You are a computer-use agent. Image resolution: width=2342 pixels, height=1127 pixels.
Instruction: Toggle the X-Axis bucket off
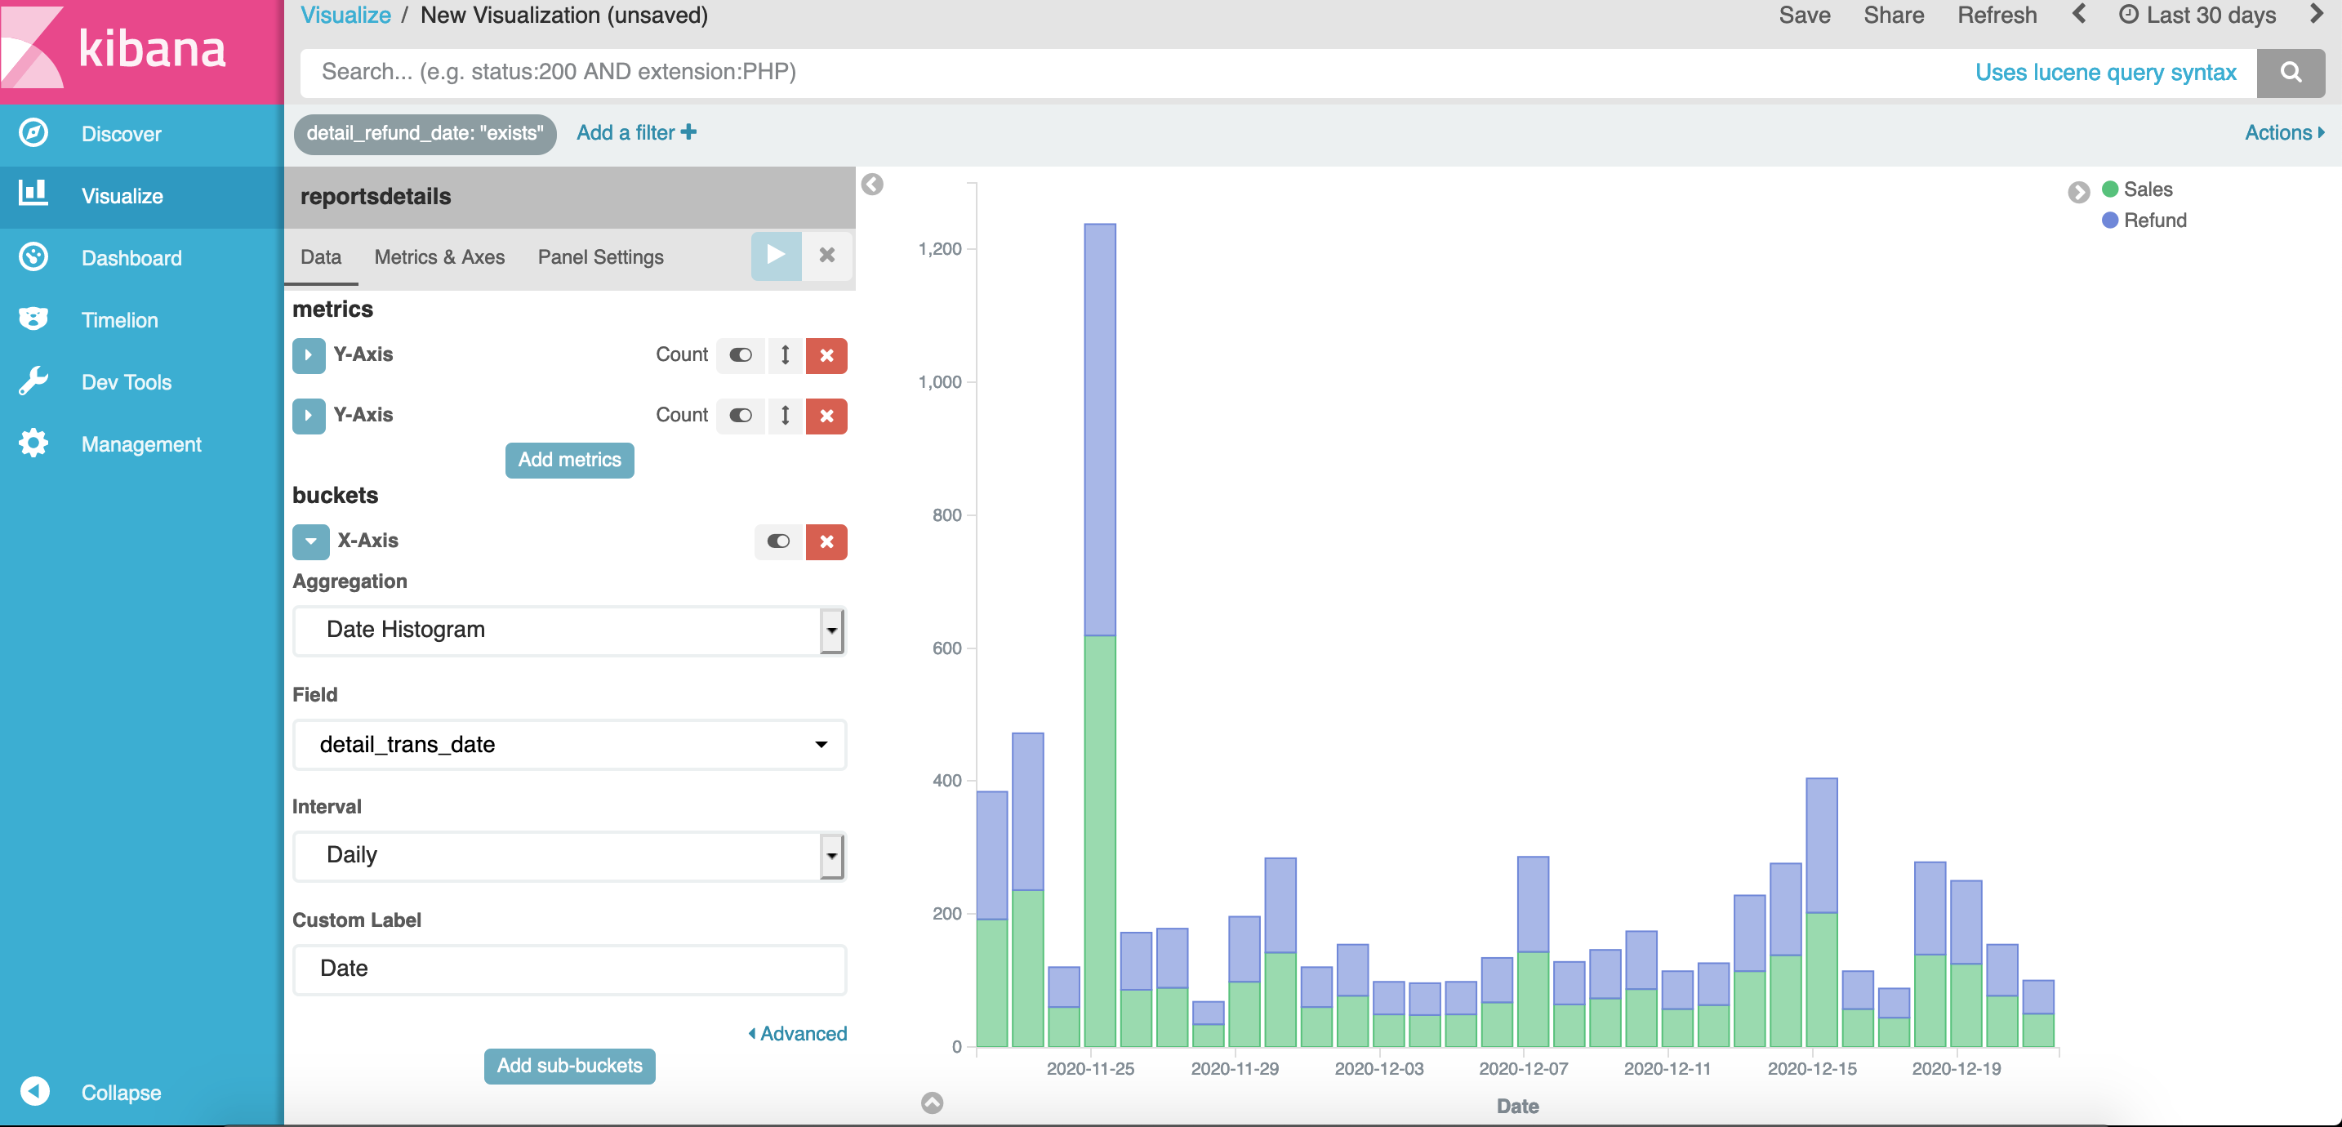[x=778, y=542]
